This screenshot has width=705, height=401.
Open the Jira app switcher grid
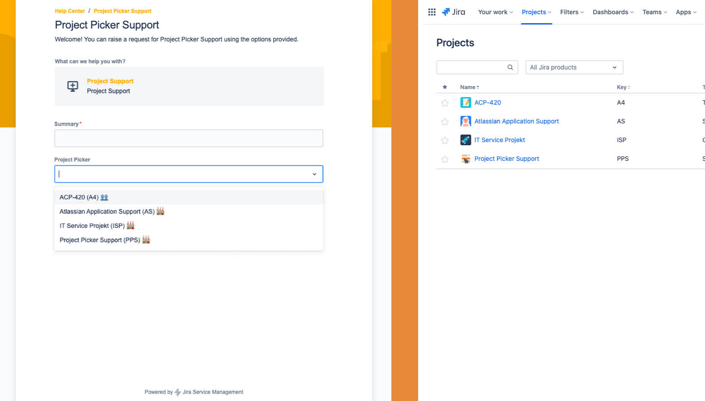click(431, 12)
